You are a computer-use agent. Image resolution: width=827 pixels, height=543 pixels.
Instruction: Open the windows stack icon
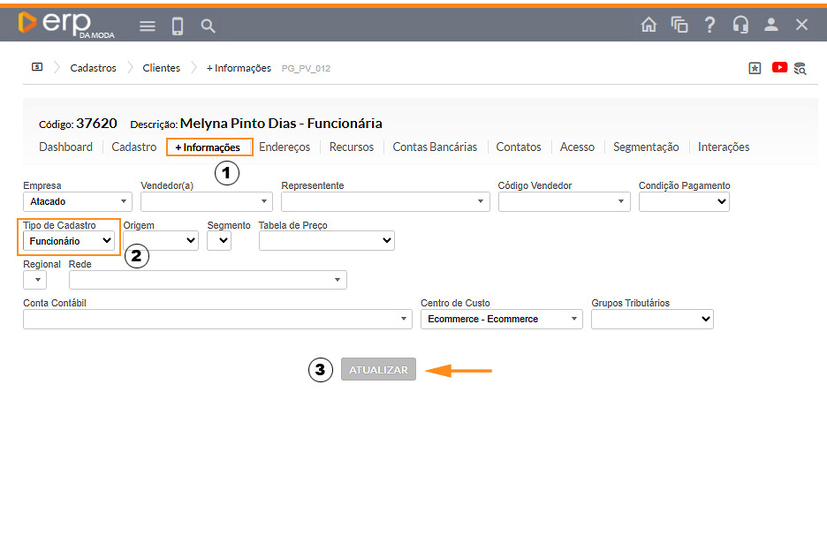tap(679, 25)
